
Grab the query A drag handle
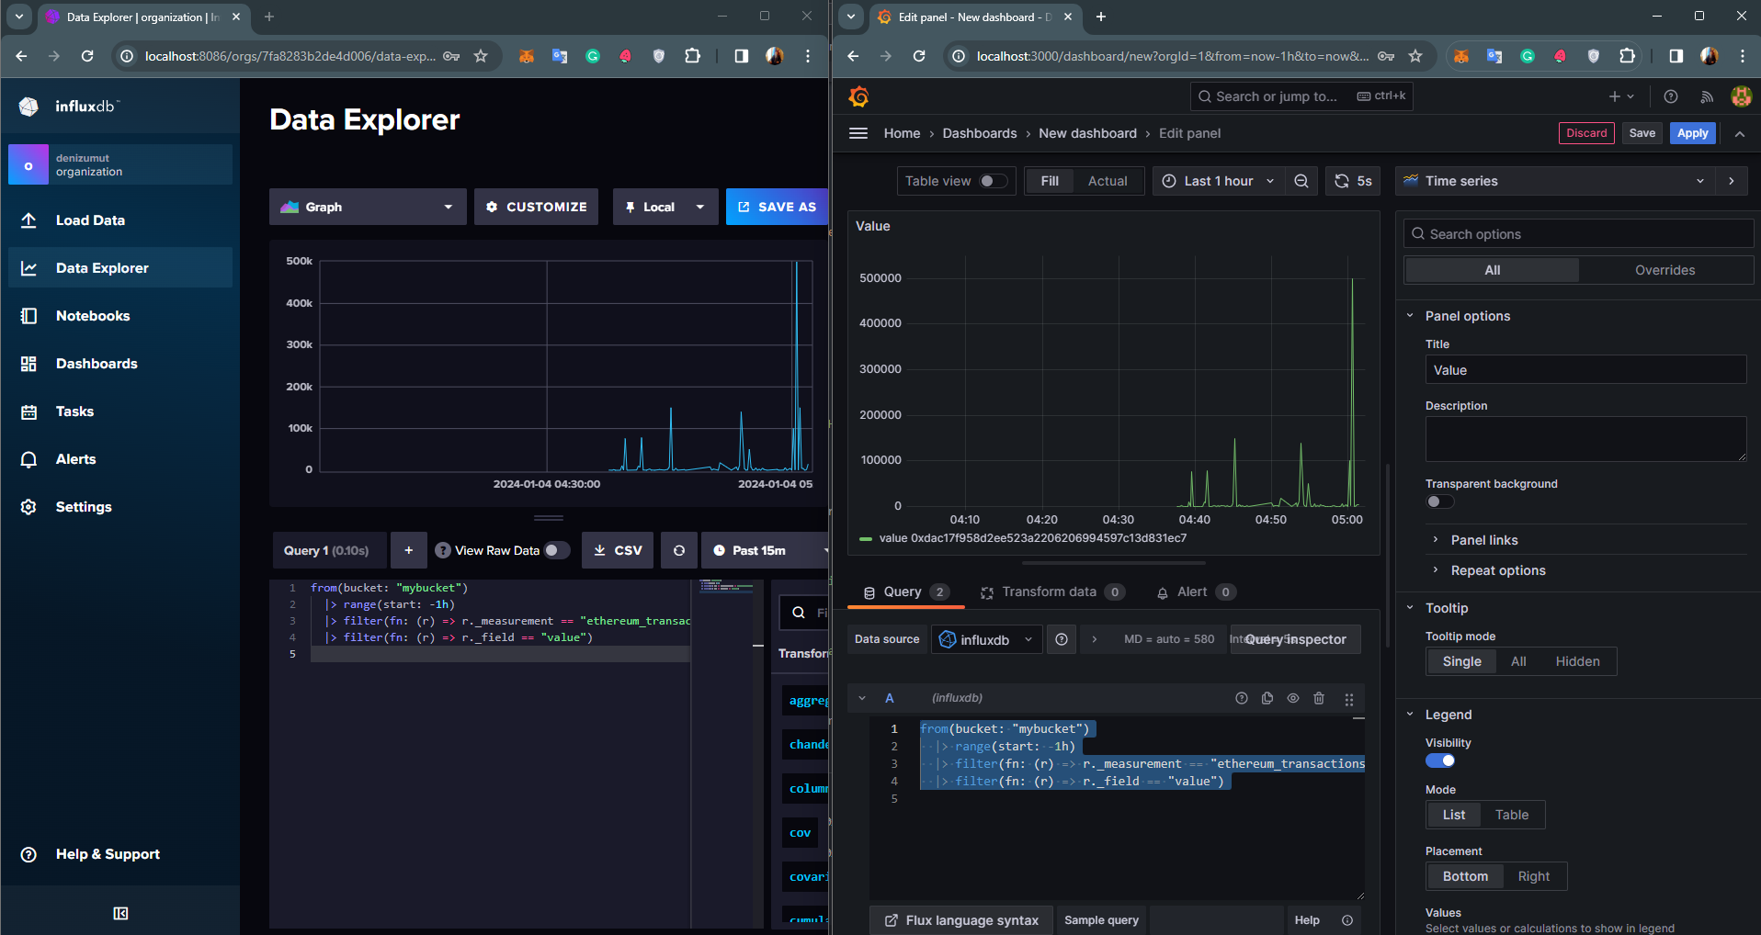tap(1349, 699)
